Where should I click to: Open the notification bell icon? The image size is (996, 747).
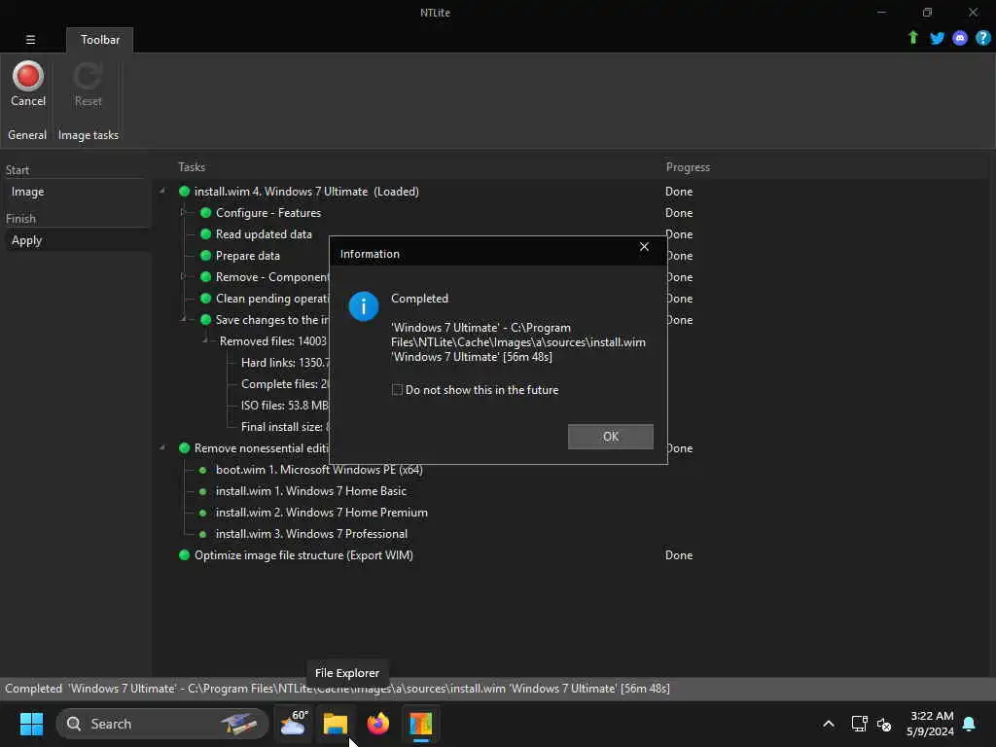tap(969, 724)
